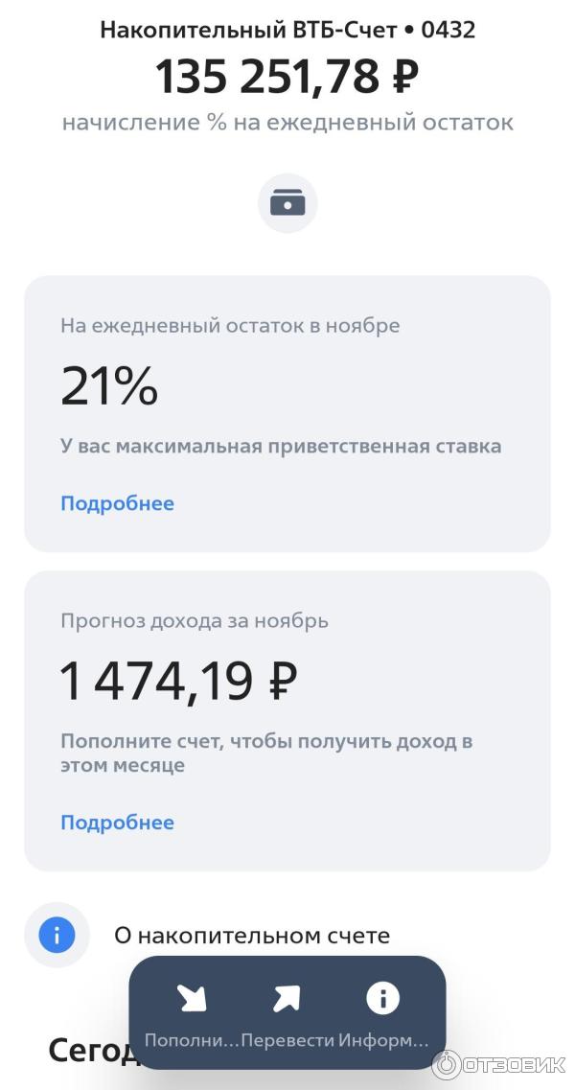Open Подробнее link under the 21% rate
The height and width of the screenshot is (1090, 575).
point(117,503)
